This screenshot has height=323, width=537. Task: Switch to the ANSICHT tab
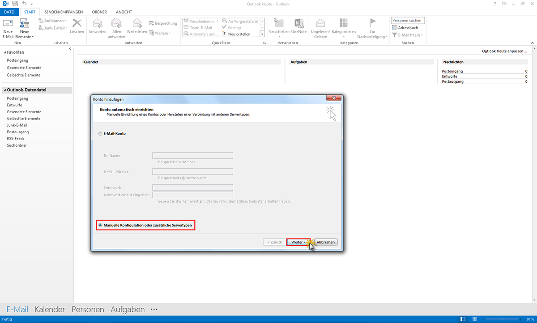click(124, 12)
